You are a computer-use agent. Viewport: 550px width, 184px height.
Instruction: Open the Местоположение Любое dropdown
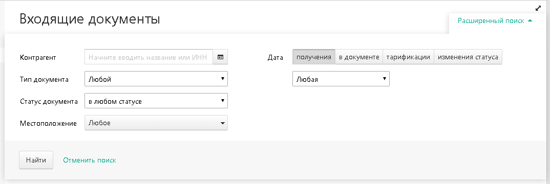click(x=156, y=123)
